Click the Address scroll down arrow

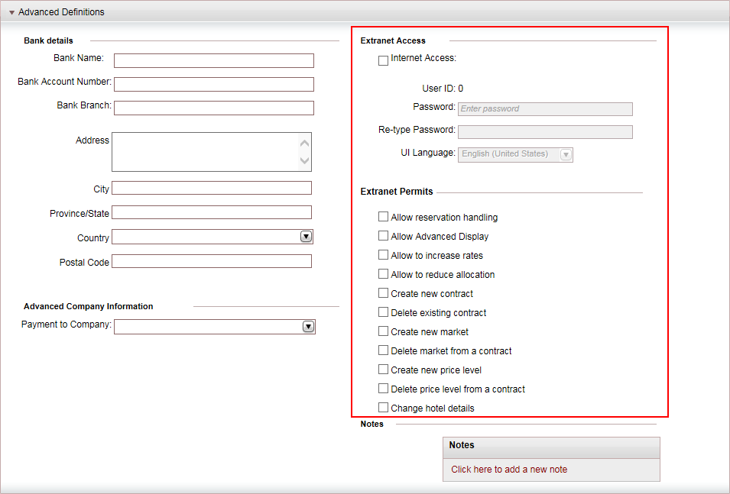pyautogui.click(x=304, y=160)
